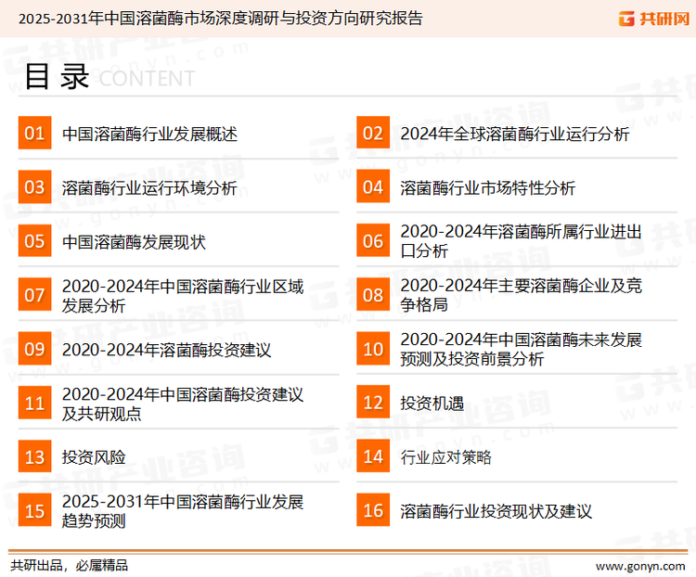
Task: Select the orange 16 number badge
Action: tap(373, 510)
